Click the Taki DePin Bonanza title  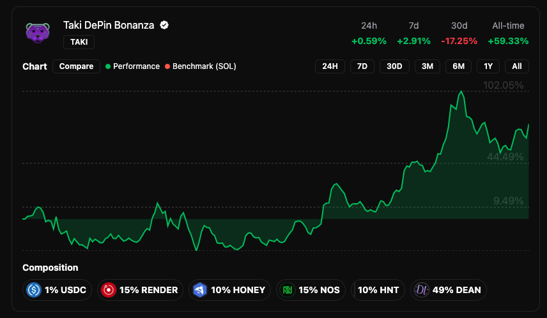[x=109, y=25]
